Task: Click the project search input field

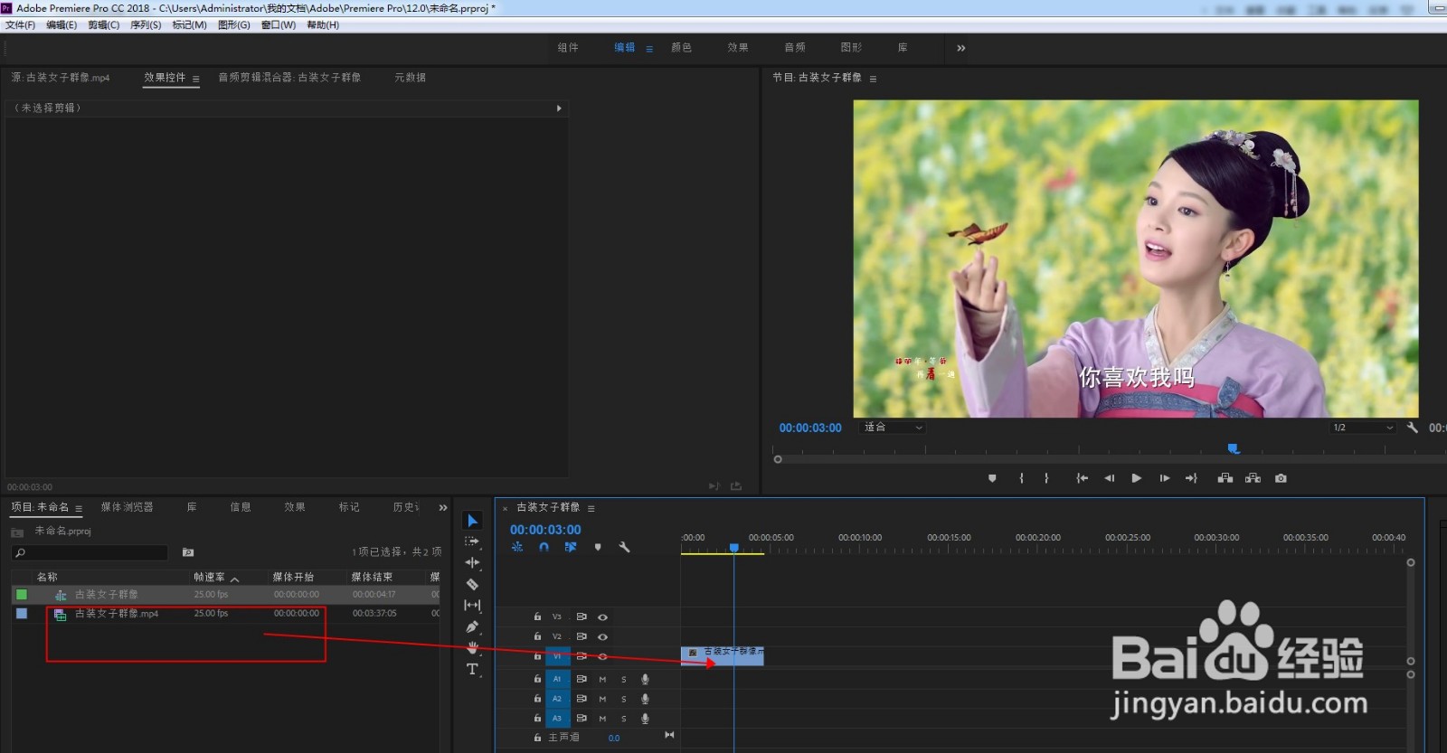Action: tap(90, 552)
